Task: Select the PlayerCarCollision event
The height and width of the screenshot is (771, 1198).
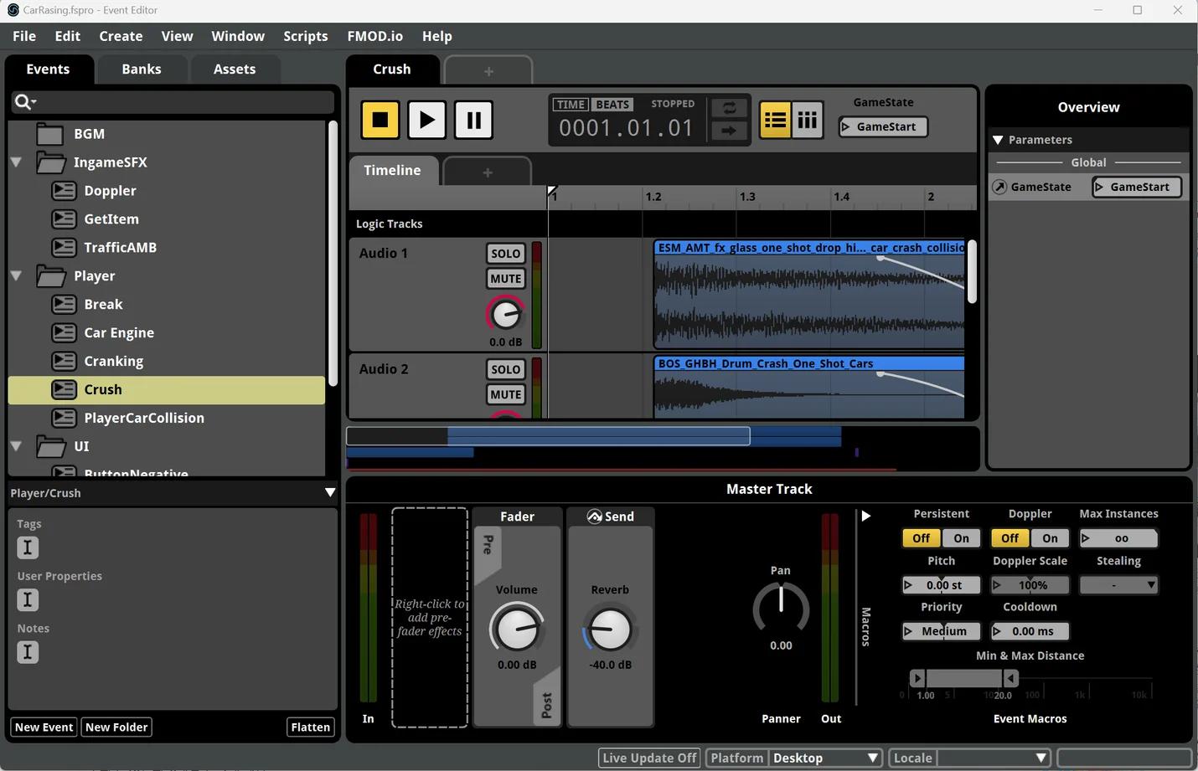Action: pyautogui.click(x=143, y=418)
